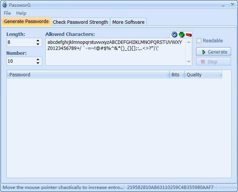The image size is (238, 192).
Task: Enable the Readable checkbox
Action: click(199, 40)
